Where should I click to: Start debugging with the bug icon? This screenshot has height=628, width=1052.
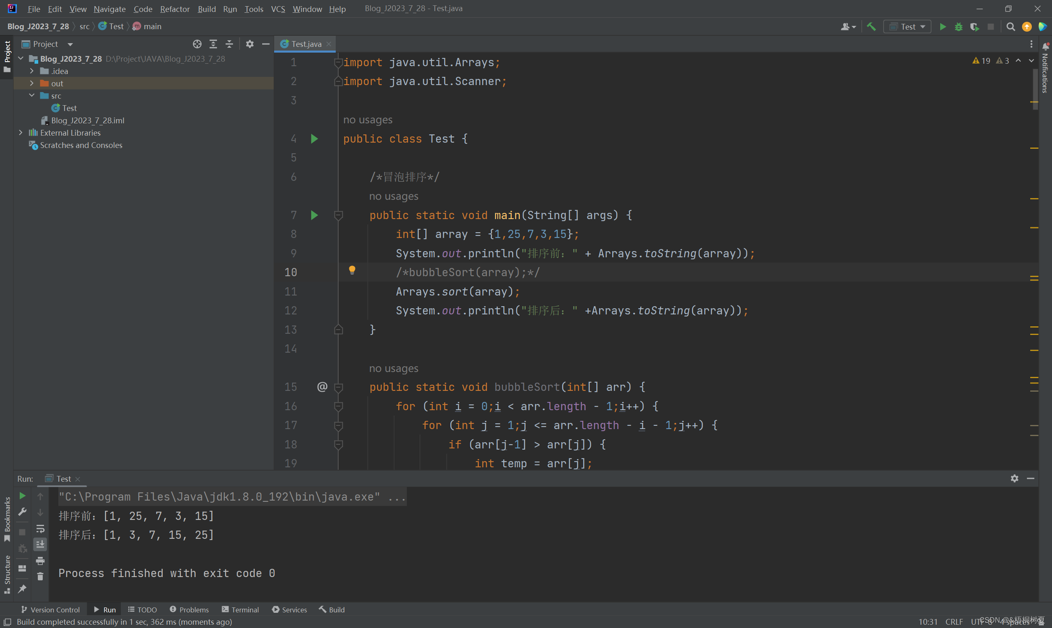coord(959,27)
